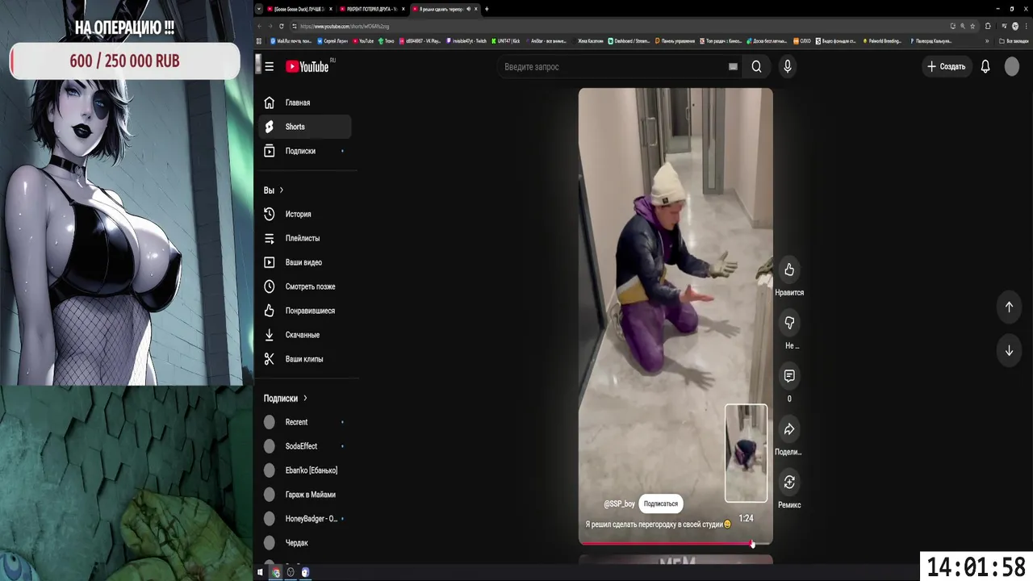Dislike the short with thumbs down
This screenshot has width=1033, height=581.
tap(789, 323)
